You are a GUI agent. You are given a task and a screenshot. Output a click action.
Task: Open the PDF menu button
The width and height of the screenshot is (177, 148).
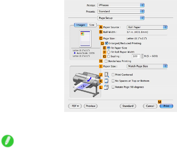(75, 106)
